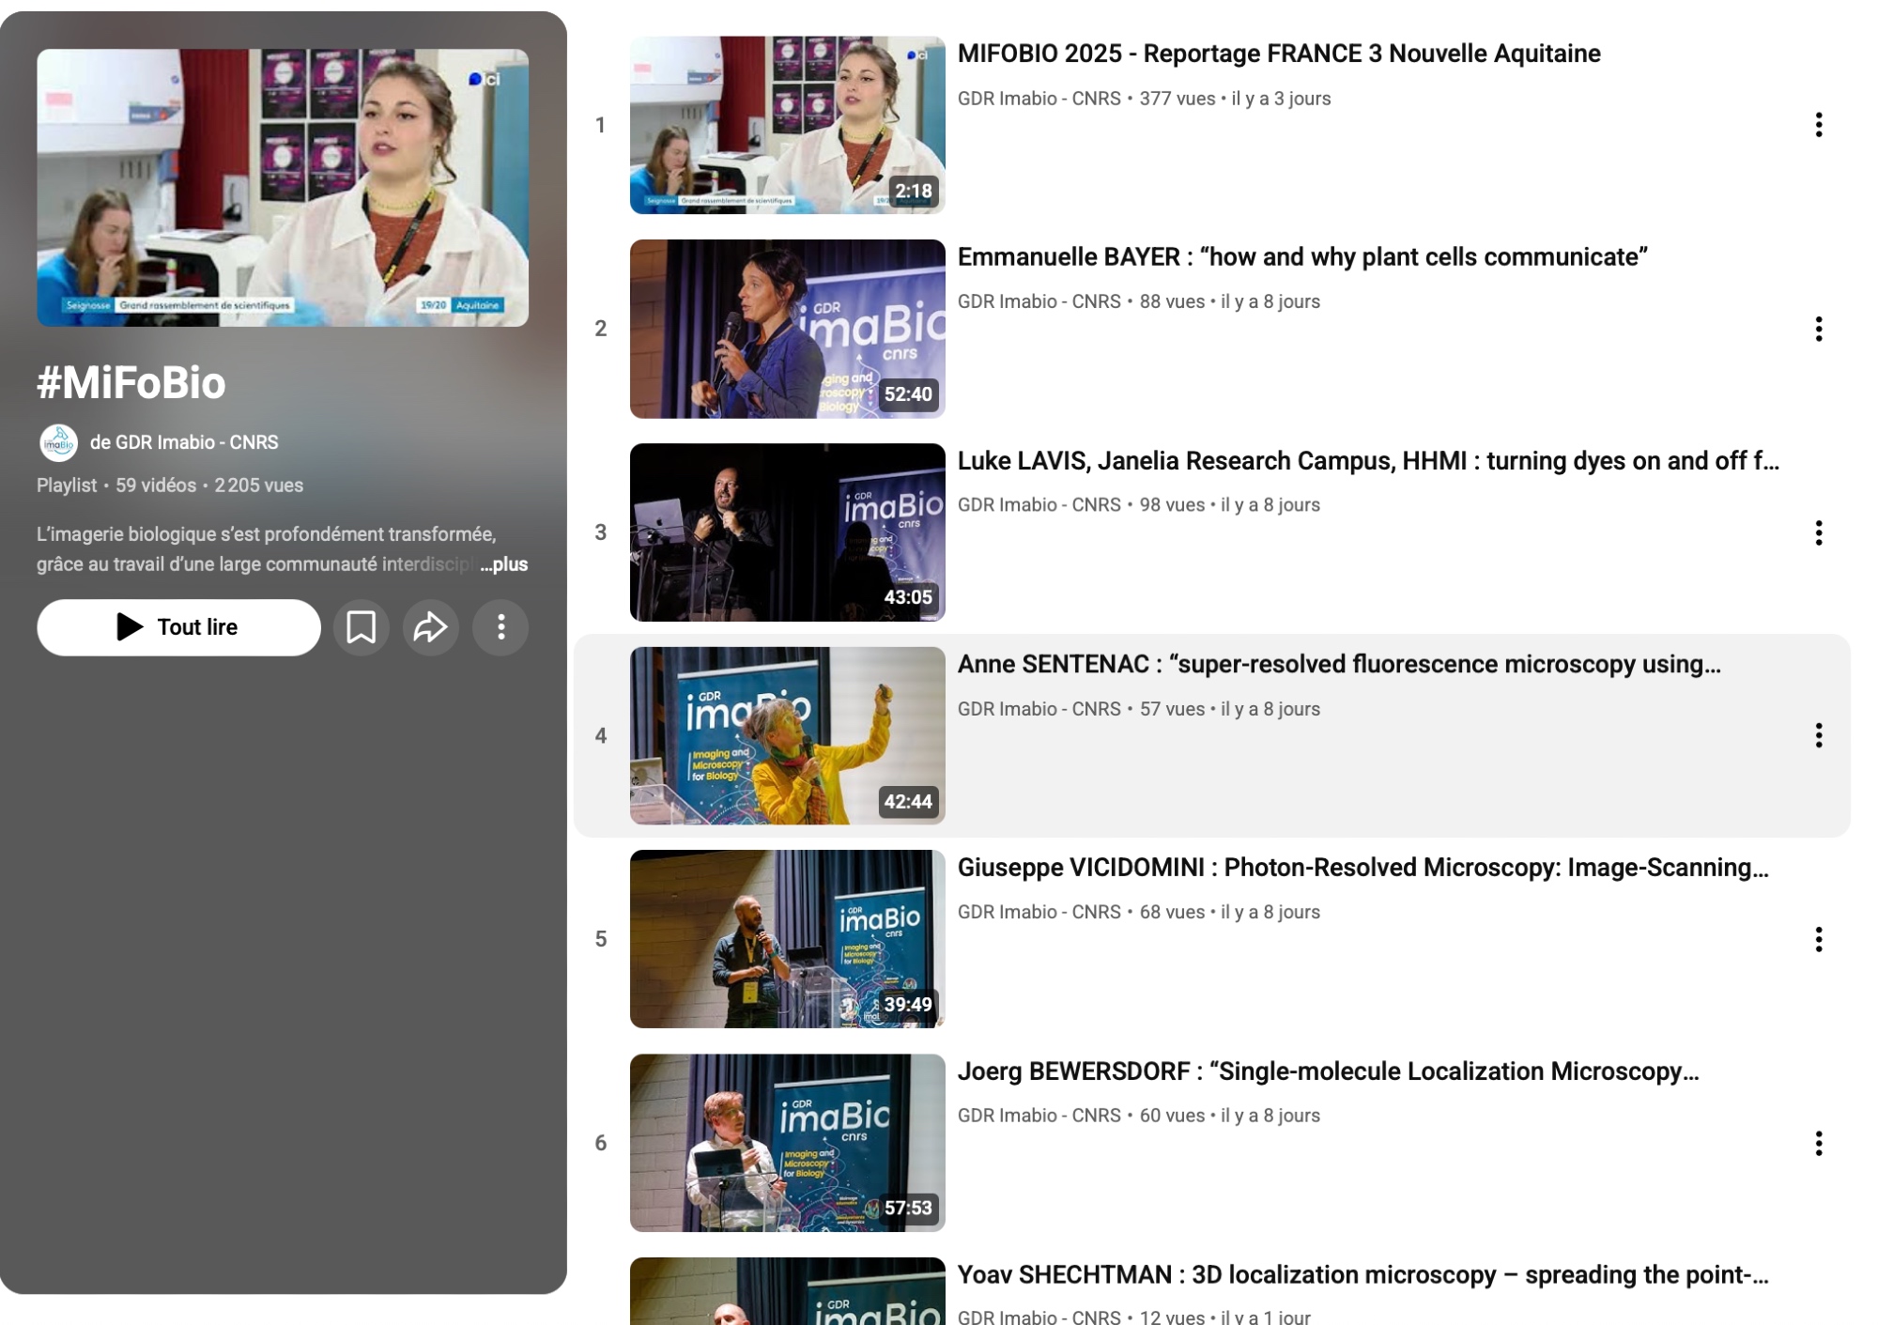1878x1325 pixels.
Task: Open options for MIFOBIO 2025 Reportage video
Action: click(1818, 125)
